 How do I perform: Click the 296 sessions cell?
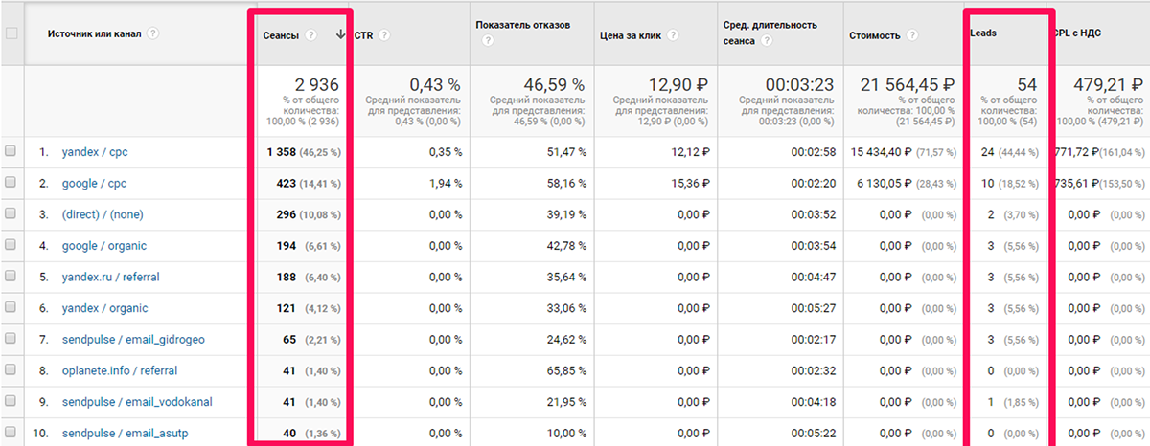[286, 214]
